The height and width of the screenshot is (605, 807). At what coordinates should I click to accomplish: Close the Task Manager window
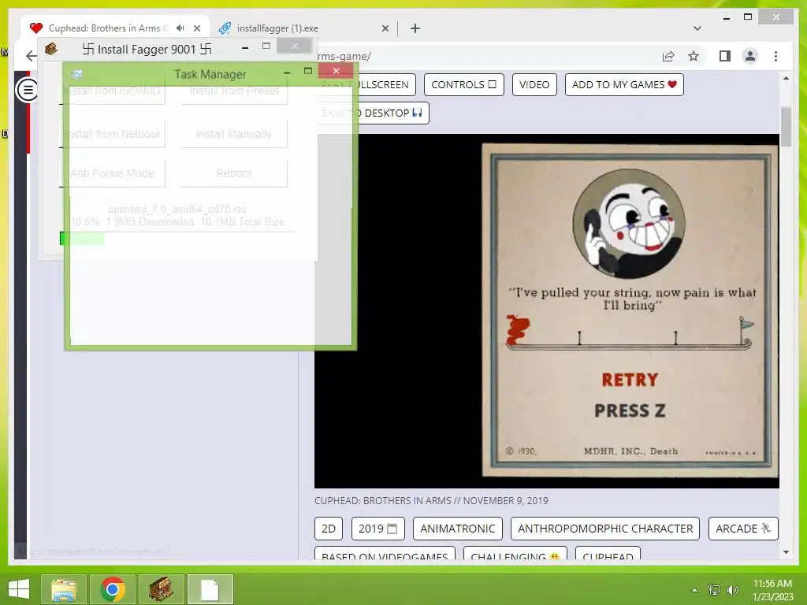click(x=336, y=71)
